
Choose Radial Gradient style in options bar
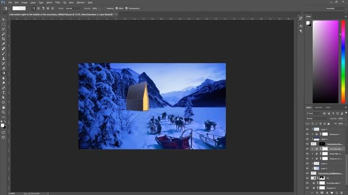[x=39, y=9]
